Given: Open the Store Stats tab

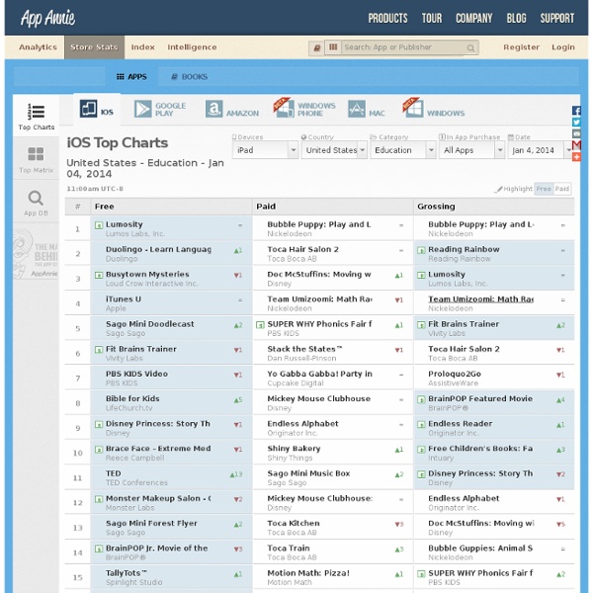Looking at the screenshot, I should pos(94,47).
